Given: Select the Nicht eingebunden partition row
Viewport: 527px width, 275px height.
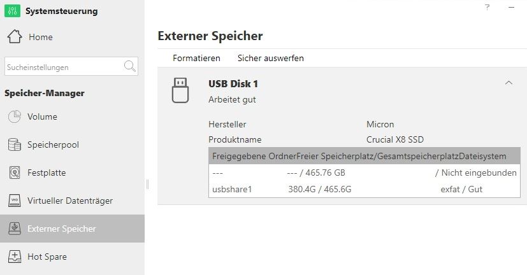Looking at the screenshot, I should [365, 173].
